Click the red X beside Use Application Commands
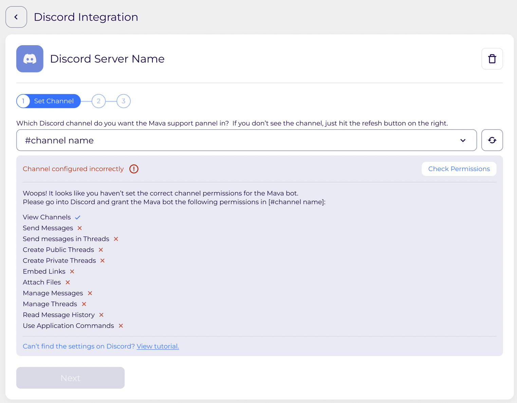Image resolution: width=517 pixels, height=403 pixels. tap(121, 326)
